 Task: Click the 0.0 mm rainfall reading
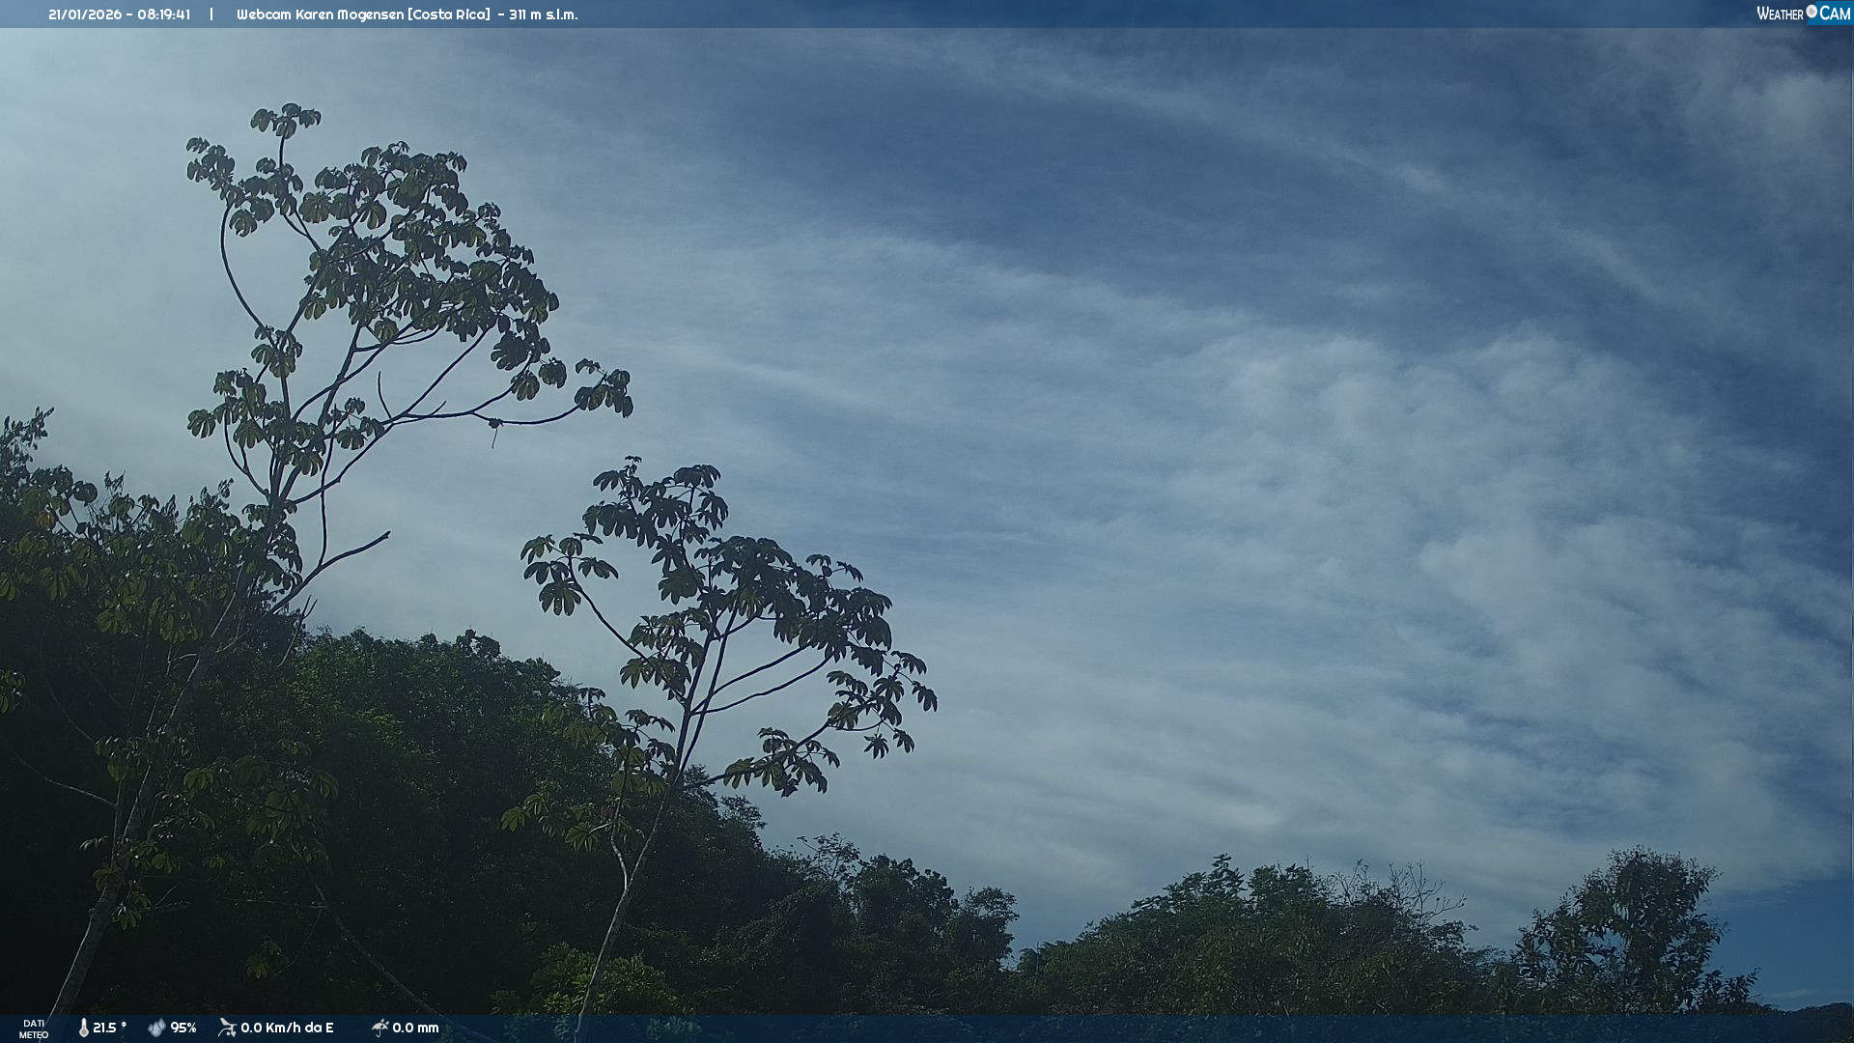point(415,1028)
